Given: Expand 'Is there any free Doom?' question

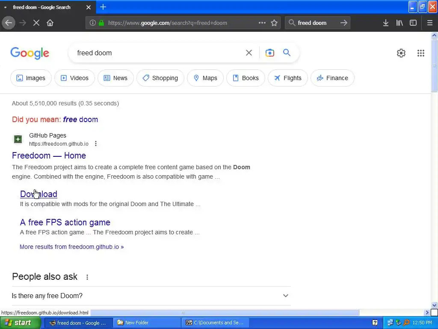Looking at the screenshot, I should tap(151, 296).
